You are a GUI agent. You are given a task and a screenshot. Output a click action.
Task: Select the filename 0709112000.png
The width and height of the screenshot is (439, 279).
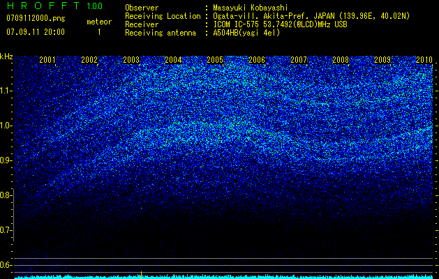point(36,18)
